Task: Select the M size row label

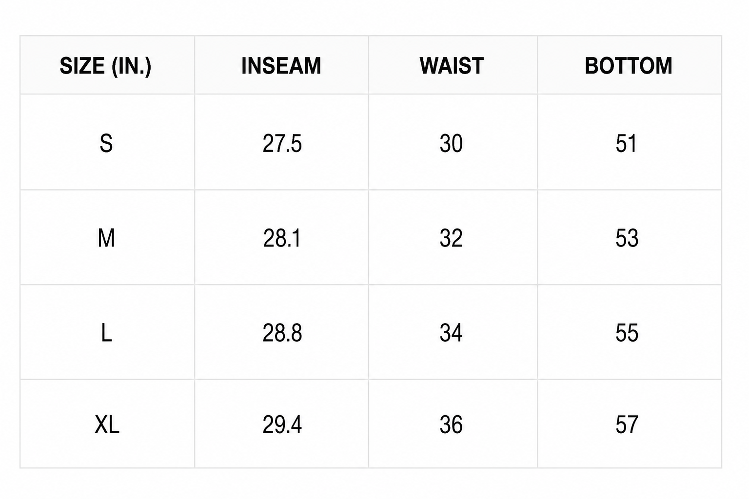Action: 106,238
